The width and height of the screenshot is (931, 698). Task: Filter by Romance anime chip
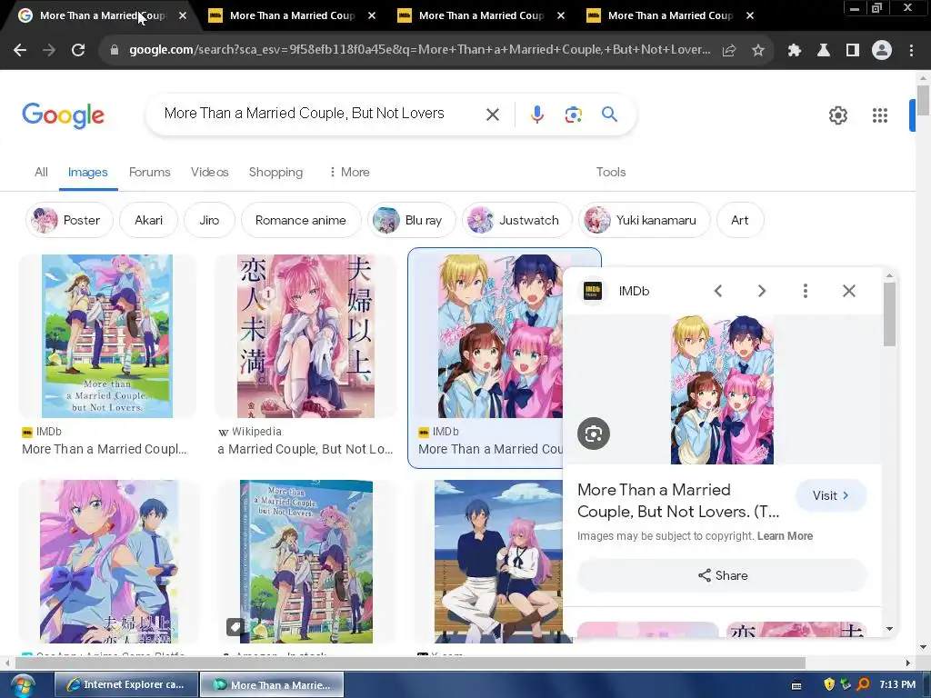coord(300,220)
